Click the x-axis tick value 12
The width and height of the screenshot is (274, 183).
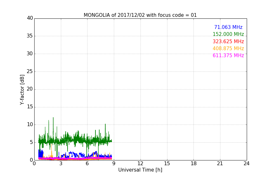140,164
